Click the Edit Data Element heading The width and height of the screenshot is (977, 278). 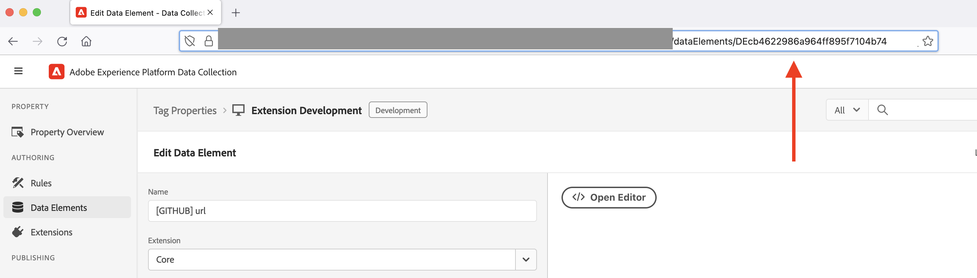tap(194, 153)
